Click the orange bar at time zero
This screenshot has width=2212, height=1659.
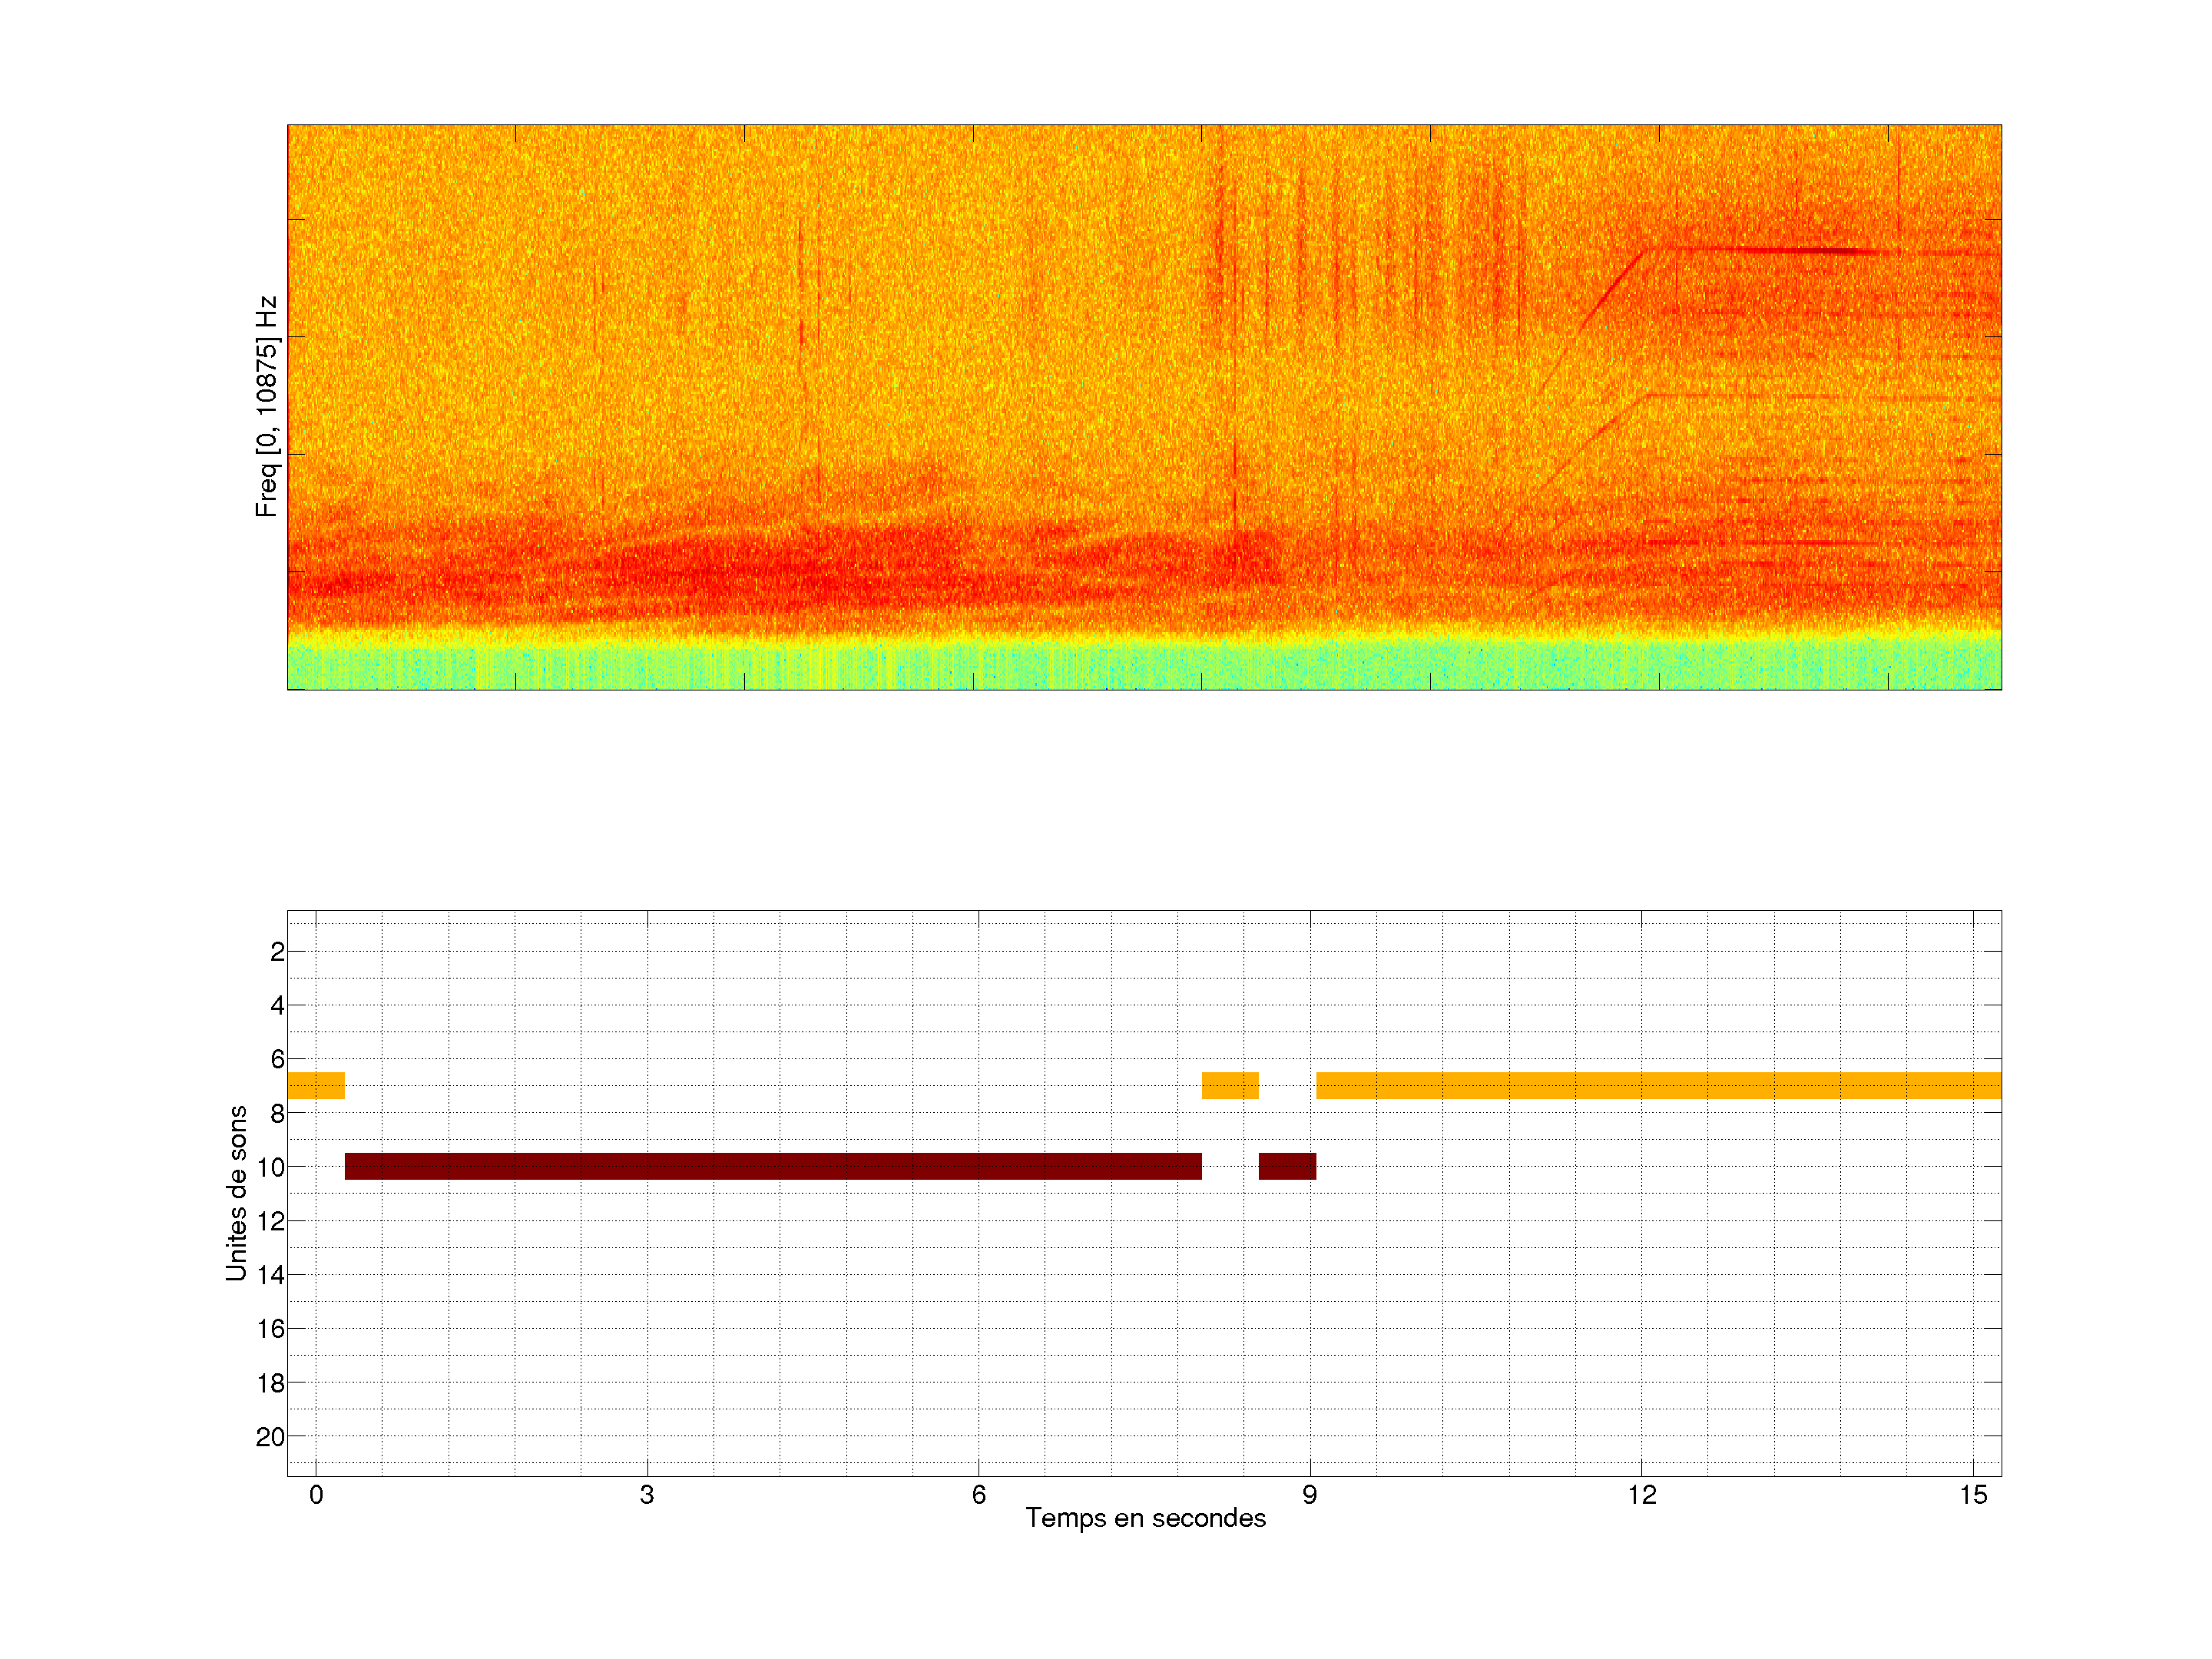click(x=316, y=1085)
